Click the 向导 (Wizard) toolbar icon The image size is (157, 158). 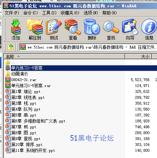[130, 27]
